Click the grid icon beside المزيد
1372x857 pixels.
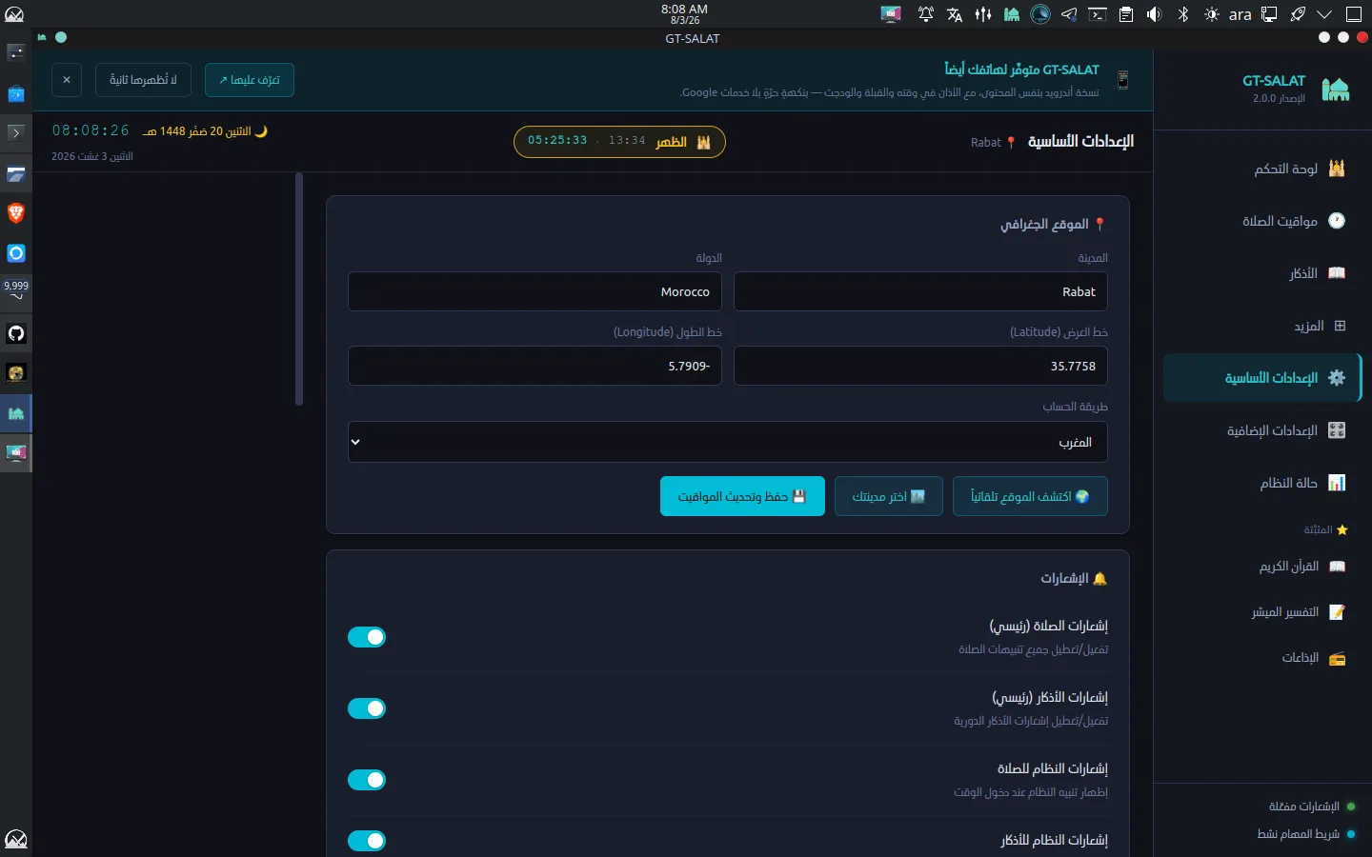point(1340,326)
